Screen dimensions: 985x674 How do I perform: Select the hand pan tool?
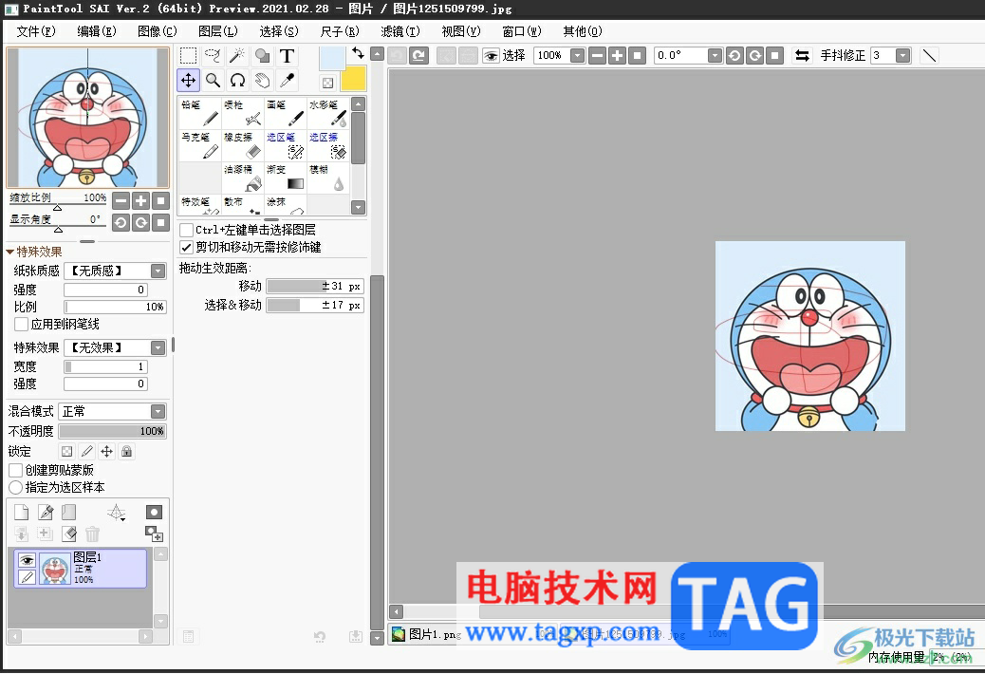pos(262,81)
